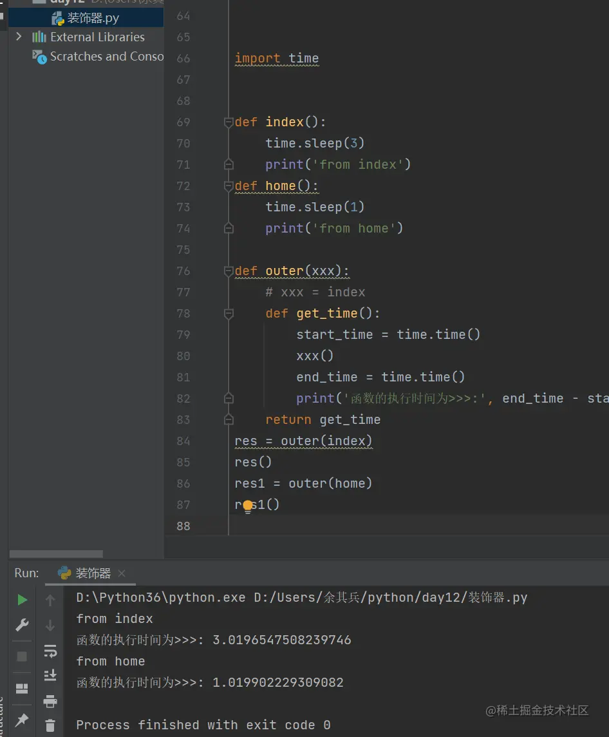Image resolution: width=609 pixels, height=737 pixels.
Task: Click execution time value 3.0196547508239746
Action: 282,640
